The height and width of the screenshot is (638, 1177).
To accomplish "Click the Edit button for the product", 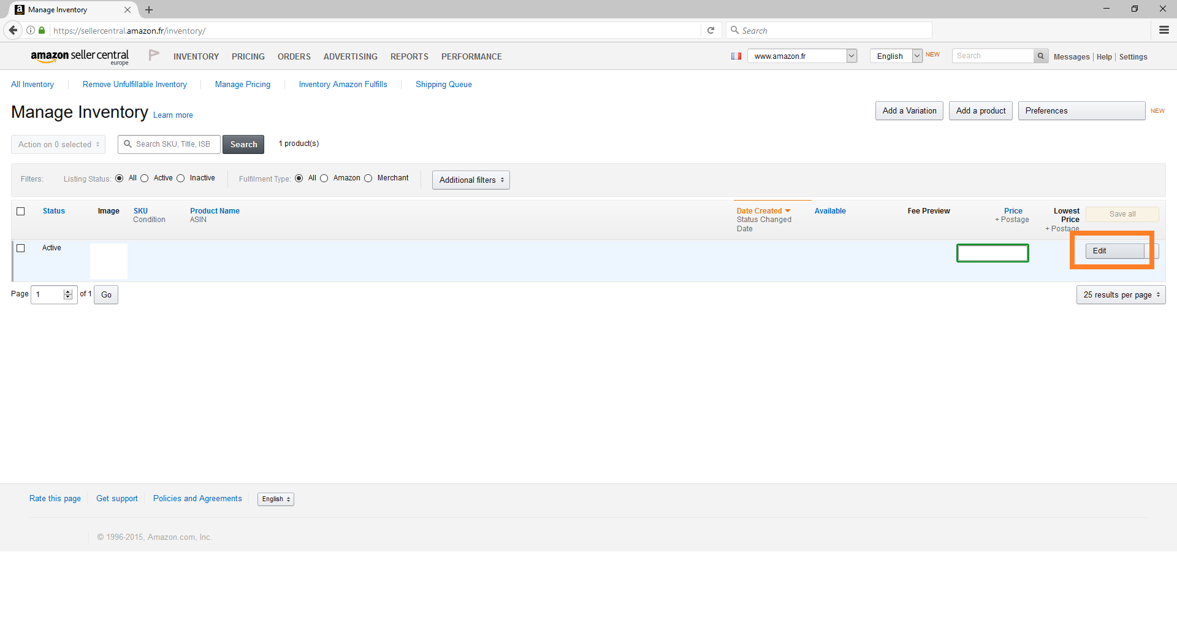I will 1114,251.
